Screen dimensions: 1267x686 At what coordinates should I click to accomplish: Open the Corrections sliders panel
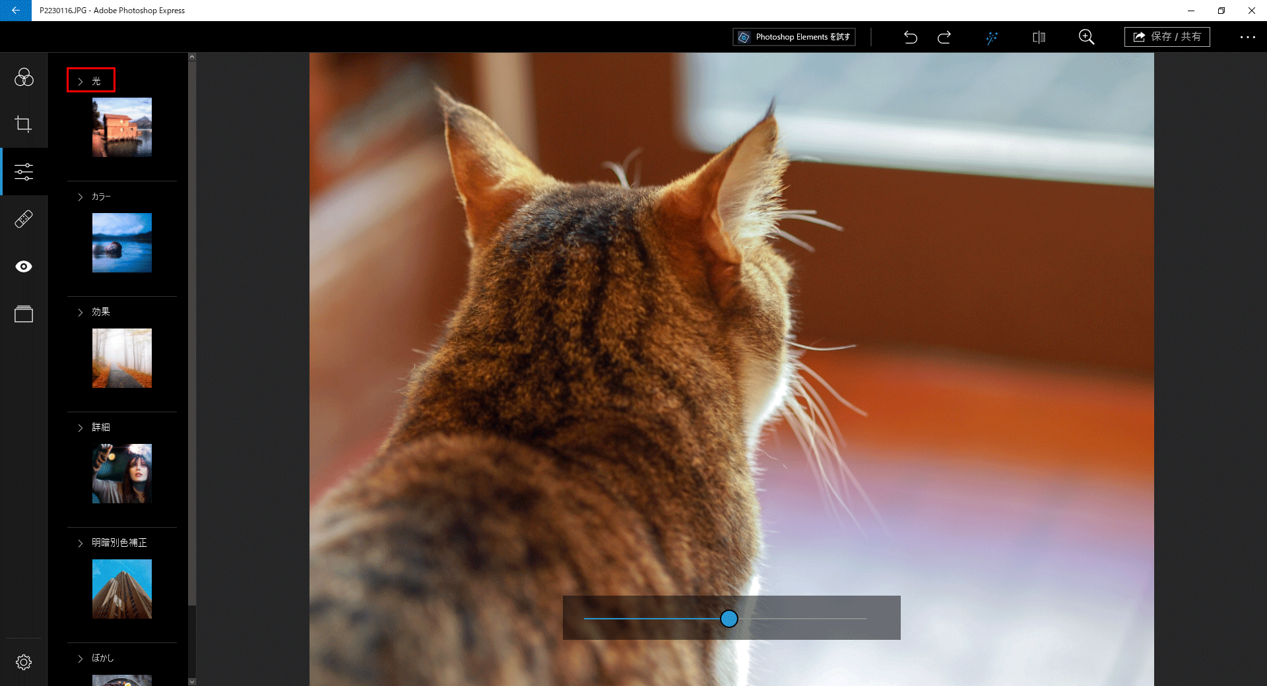coord(24,172)
